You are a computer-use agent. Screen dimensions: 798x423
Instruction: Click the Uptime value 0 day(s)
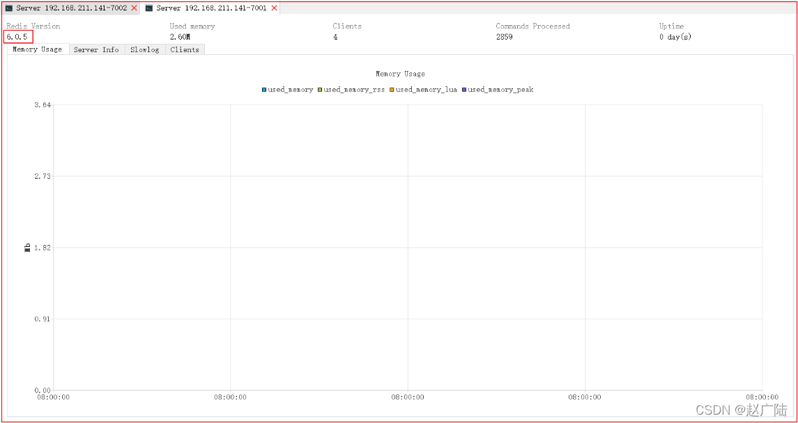675,37
